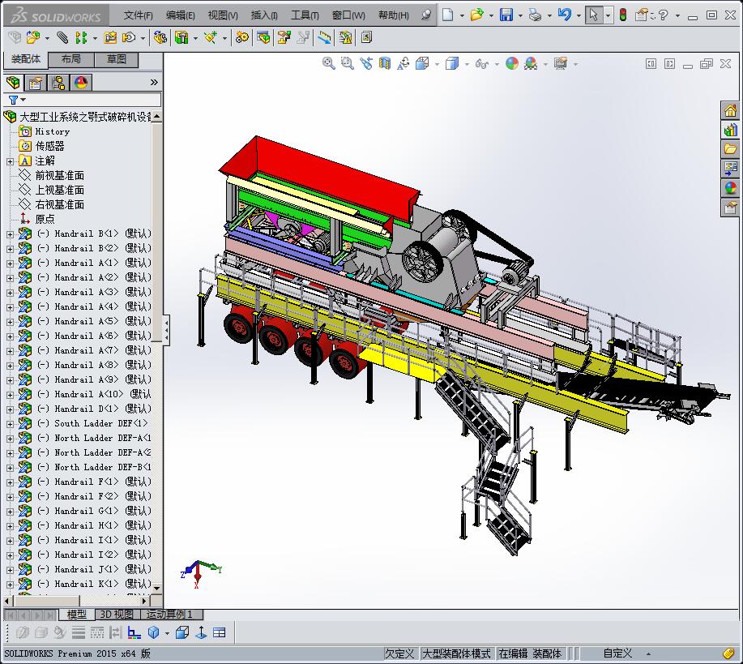Click the Zoom to Fit icon
Viewport: 743px width, 664px height.
click(x=328, y=63)
